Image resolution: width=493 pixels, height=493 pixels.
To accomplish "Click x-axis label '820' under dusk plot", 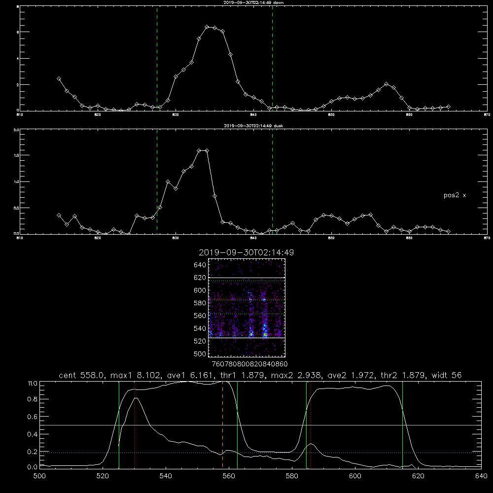I will point(98,238).
